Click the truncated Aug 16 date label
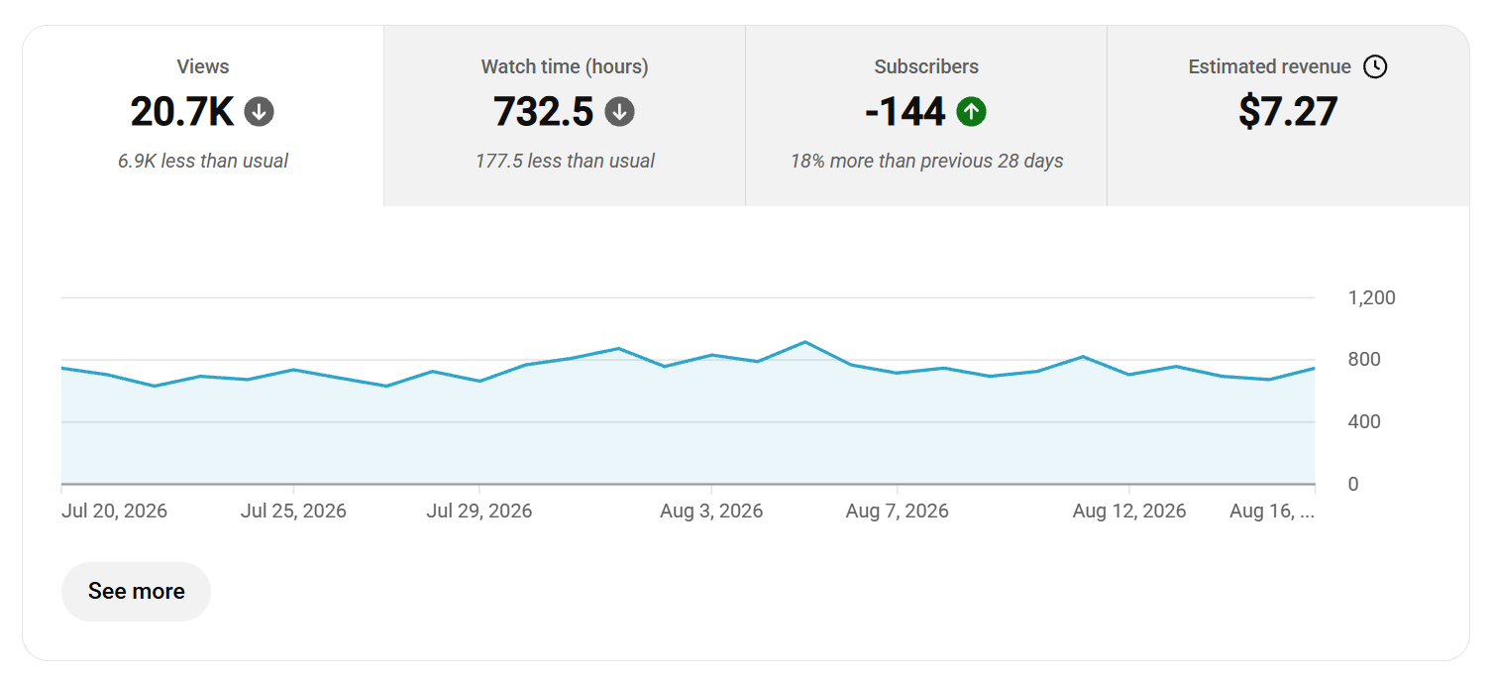 pos(1272,512)
